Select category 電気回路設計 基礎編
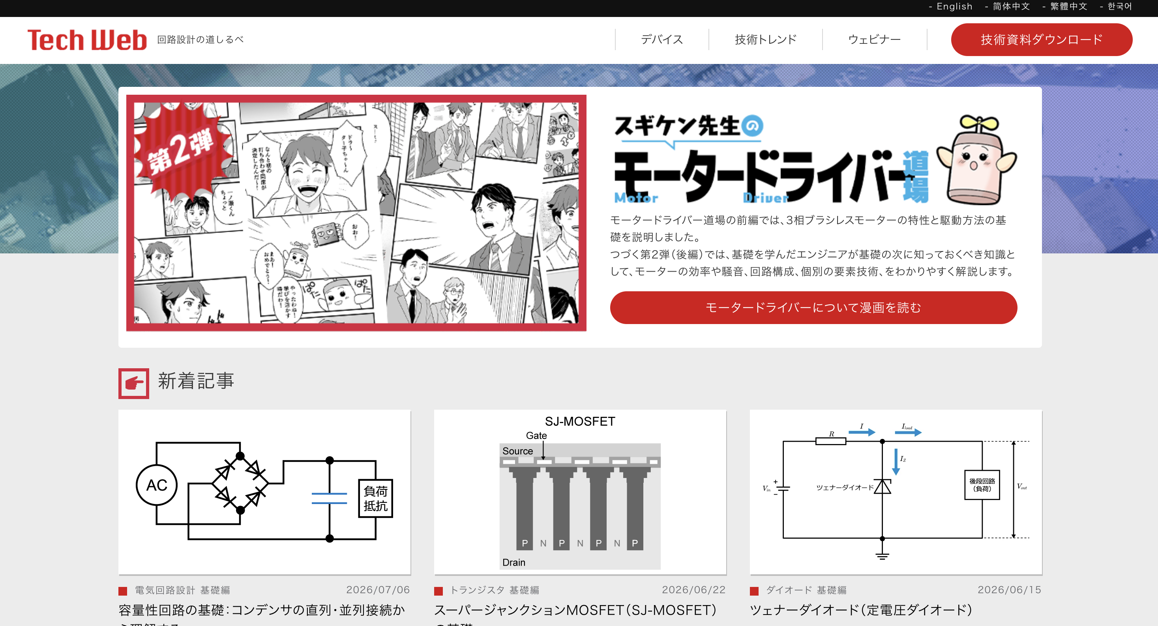 click(x=182, y=590)
